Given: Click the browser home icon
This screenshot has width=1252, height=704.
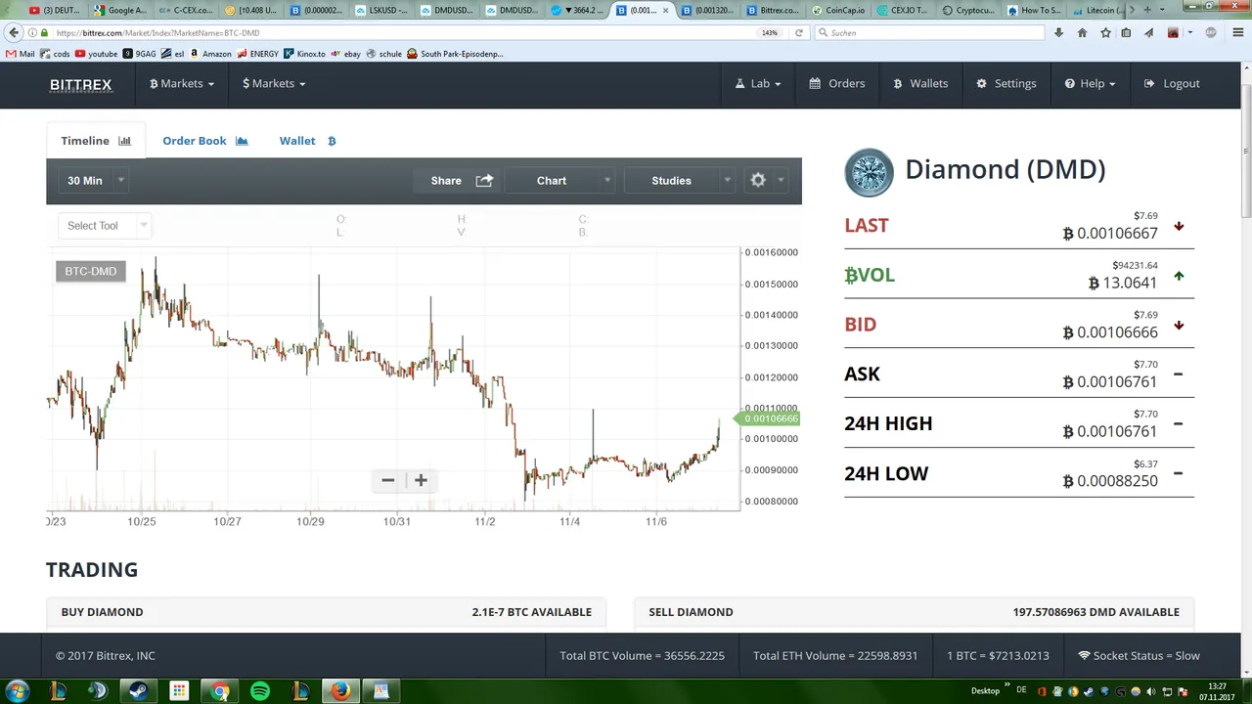Looking at the screenshot, I should [x=1082, y=32].
